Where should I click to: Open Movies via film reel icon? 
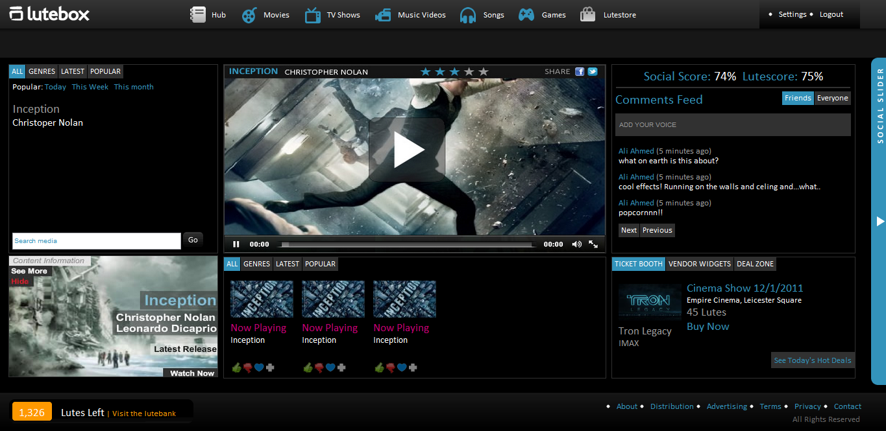(249, 14)
